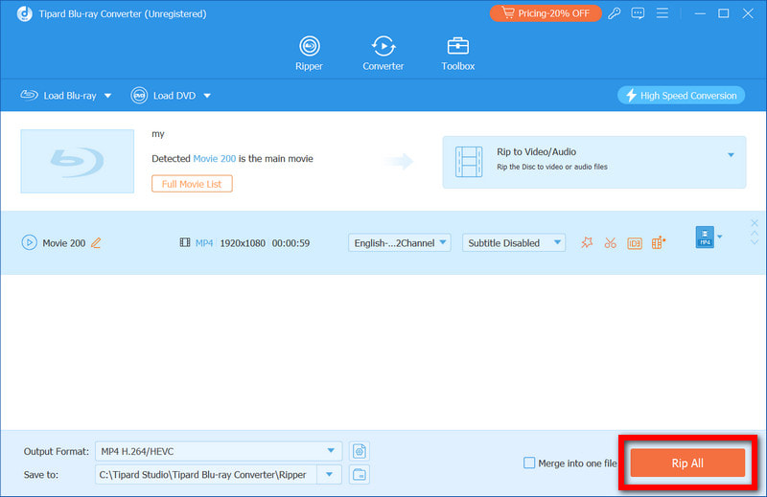Expand the MP4 profile dropdown arrow
Viewport: 767px width, 497px height.
[720, 237]
